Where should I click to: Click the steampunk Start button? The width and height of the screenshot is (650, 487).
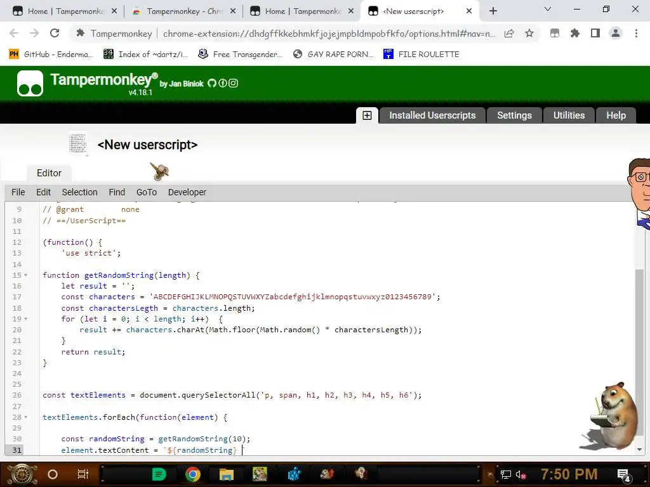(x=22, y=474)
